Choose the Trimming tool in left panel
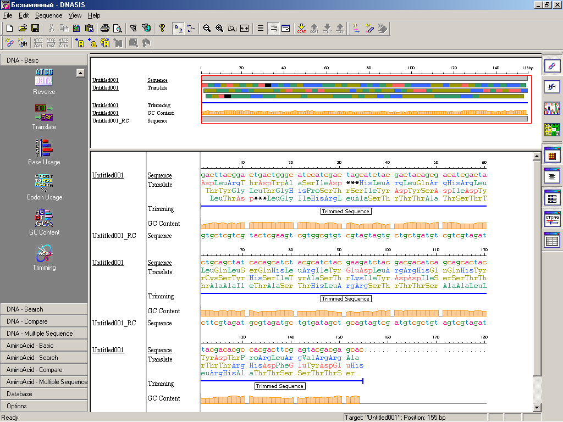Image resolution: width=563 pixels, height=422 pixels. click(44, 253)
